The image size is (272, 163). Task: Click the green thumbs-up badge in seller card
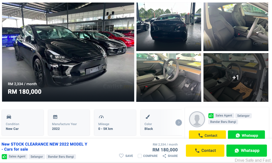211,115
